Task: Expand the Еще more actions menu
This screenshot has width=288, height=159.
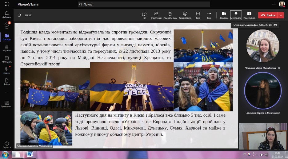Action: point(209,15)
